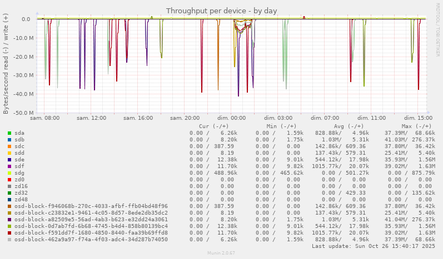Select the osd-block-a82509e5 legend label
The image size is (443, 259).
pos(91,220)
